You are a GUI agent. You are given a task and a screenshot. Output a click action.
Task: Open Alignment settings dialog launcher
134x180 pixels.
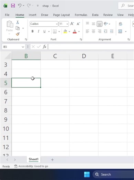point(128,39)
